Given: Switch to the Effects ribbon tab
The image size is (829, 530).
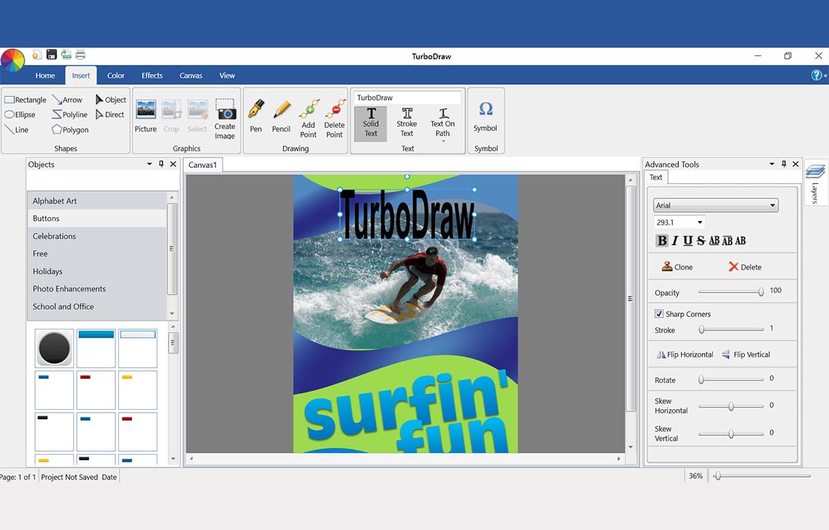Looking at the screenshot, I should coord(152,75).
